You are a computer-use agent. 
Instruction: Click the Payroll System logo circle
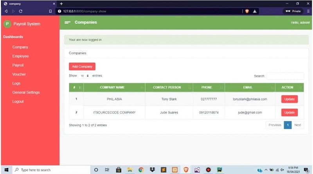pyautogui.click(x=7, y=24)
